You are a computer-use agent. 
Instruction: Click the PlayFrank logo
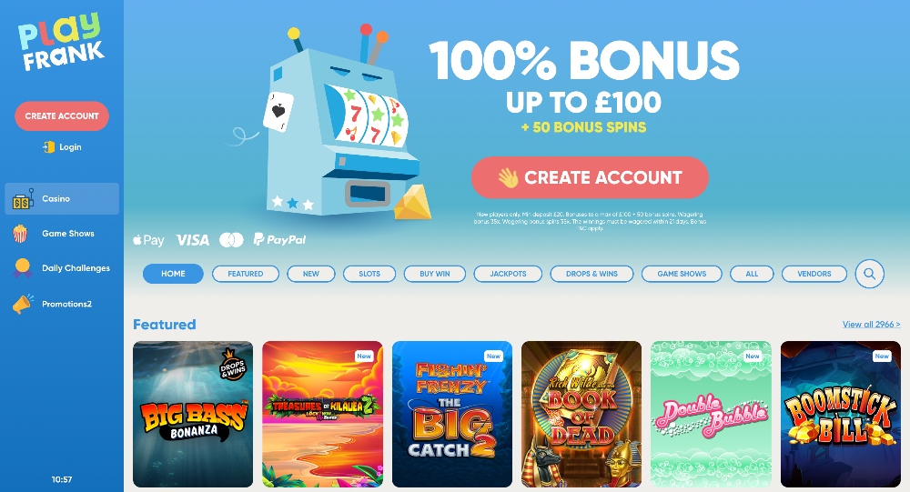pos(62,42)
